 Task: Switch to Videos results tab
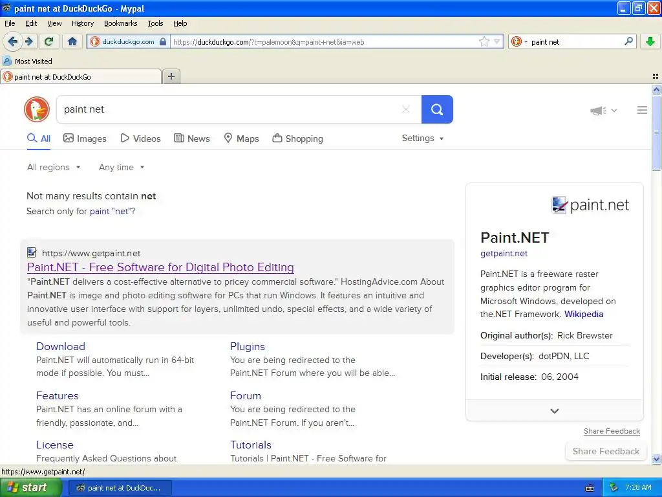pyautogui.click(x=140, y=138)
